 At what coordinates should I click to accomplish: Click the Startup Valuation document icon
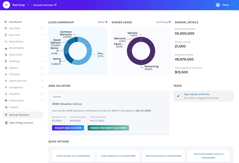tap(6, 115)
